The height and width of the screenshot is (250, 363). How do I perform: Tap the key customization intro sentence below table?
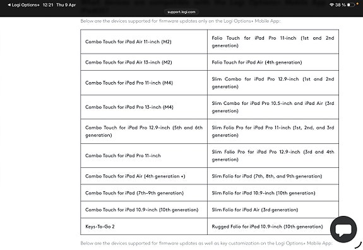tap(206, 243)
